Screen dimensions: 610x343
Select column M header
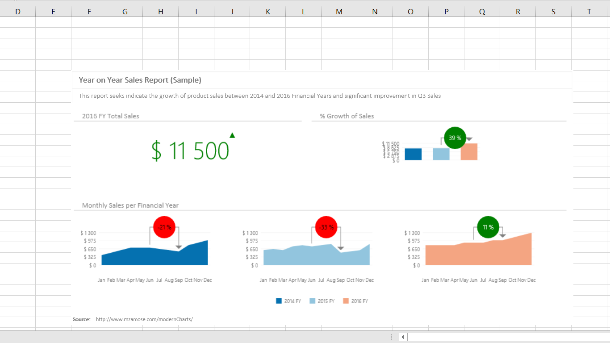(339, 12)
